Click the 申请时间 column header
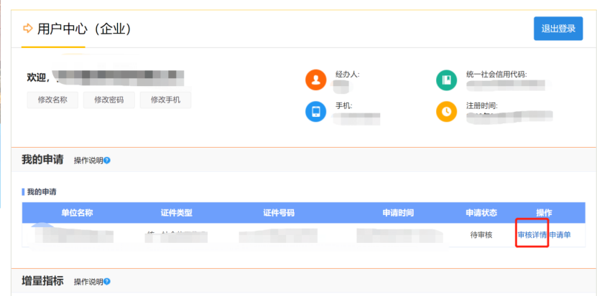 (398, 213)
